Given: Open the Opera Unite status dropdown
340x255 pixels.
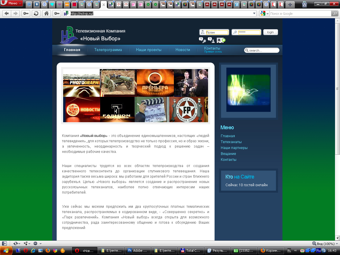Looking at the screenshot, I should tap(27, 243).
